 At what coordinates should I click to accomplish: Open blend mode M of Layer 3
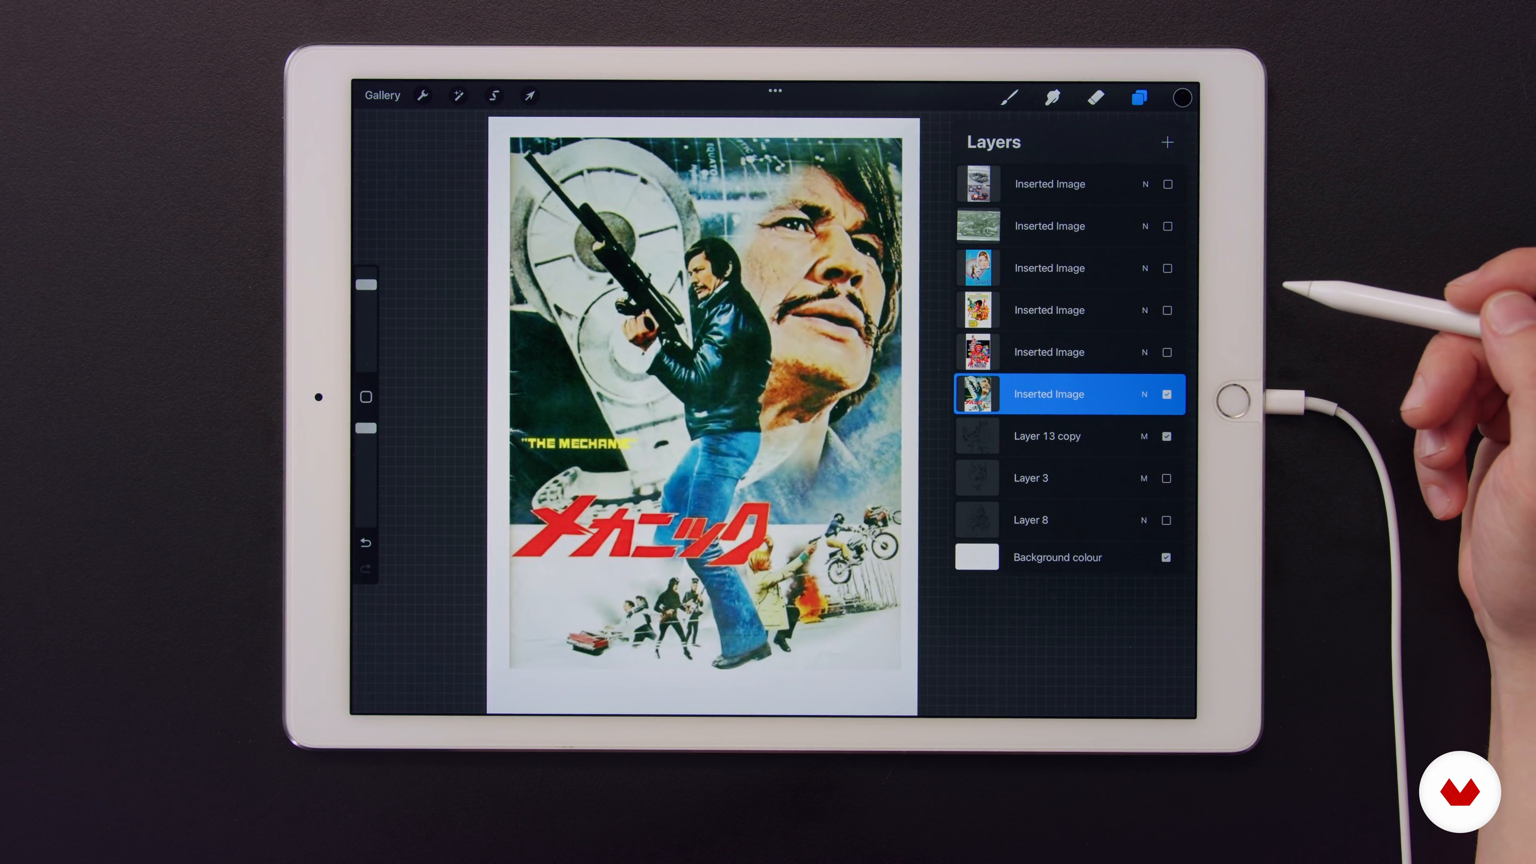click(1144, 478)
